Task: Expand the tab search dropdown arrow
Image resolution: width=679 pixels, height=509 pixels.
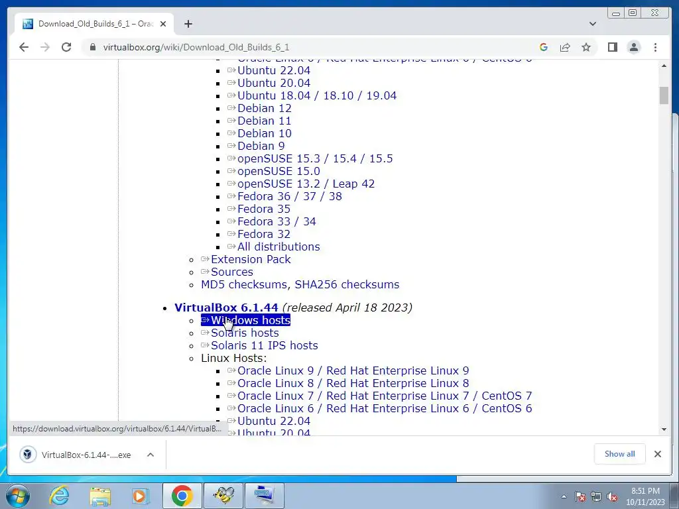Action: [x=592, y=24]
